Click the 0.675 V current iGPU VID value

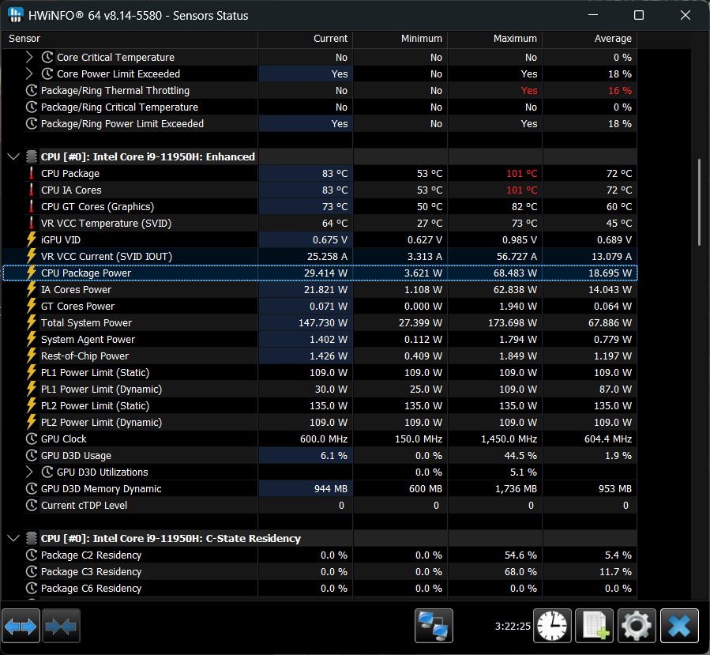point(330,239)
